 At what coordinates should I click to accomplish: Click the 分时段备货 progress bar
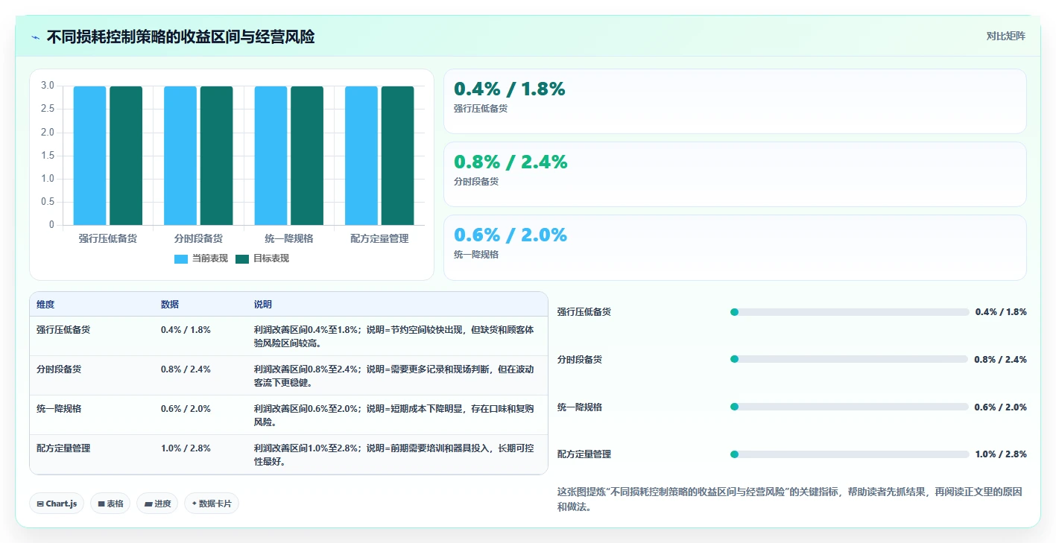[850, 359]
